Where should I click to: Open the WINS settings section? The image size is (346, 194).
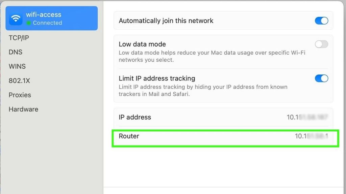click(x=17, y=66)
